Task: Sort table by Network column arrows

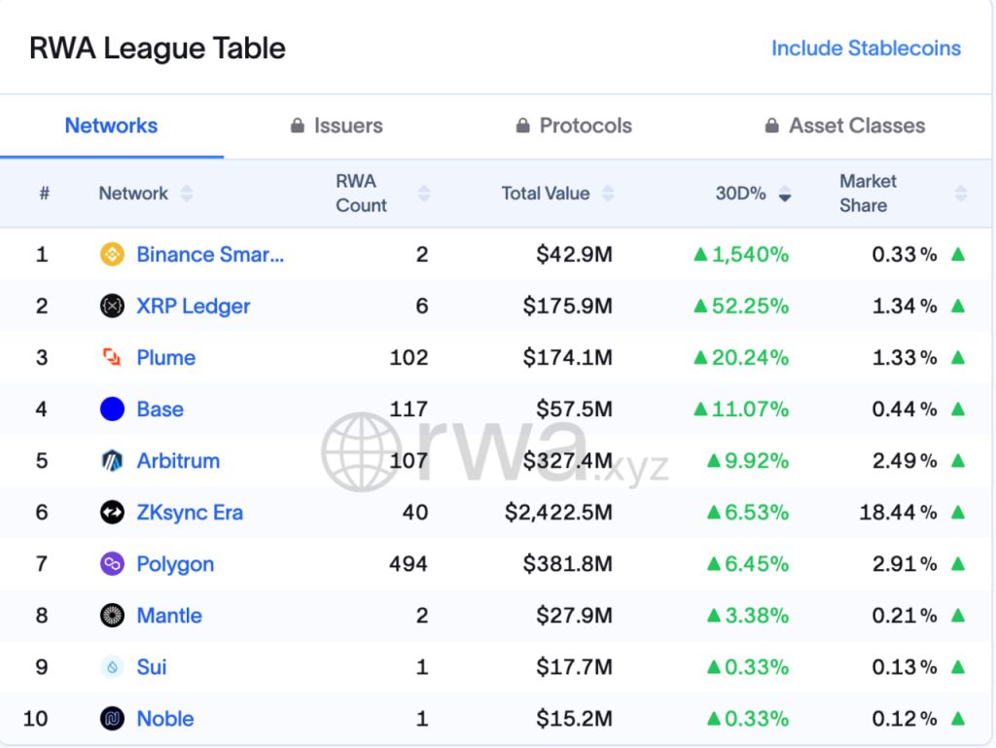Action: point(186,193)
